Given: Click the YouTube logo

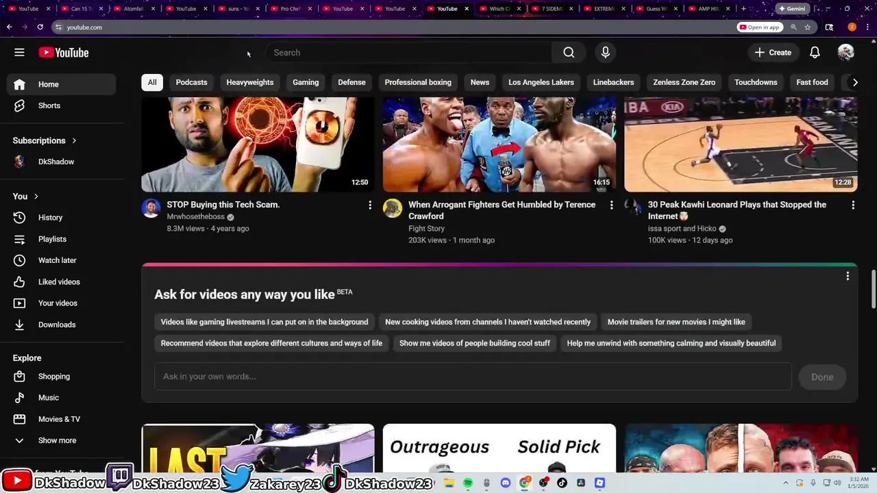Looking at the screenshot, I should pyautogui.click(x=64, y=53).
